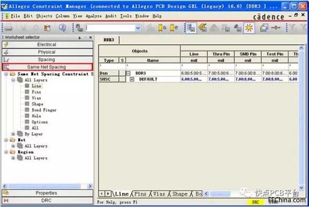
Task: Click the Thru Pin column header
Action: tap(221, 54)
